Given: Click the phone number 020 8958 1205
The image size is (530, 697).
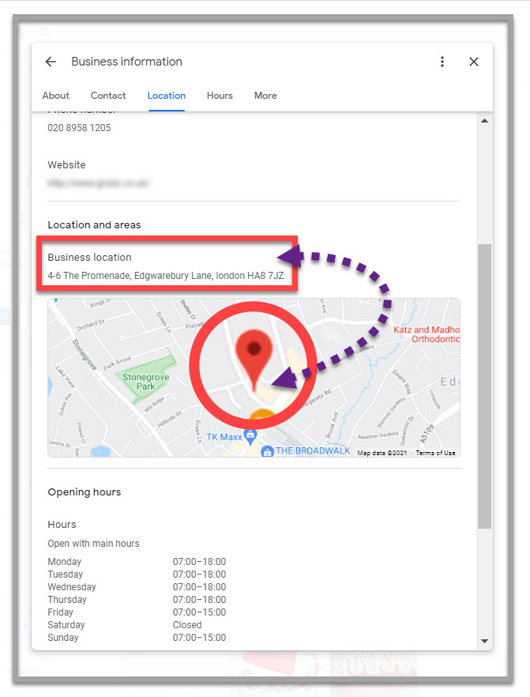Looking at the screenshot, I should pos(79,128).
